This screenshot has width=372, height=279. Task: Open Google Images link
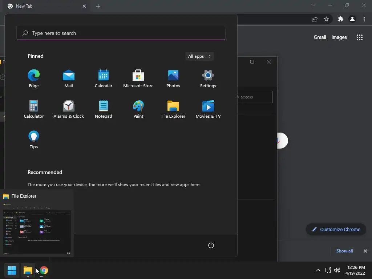339,37
